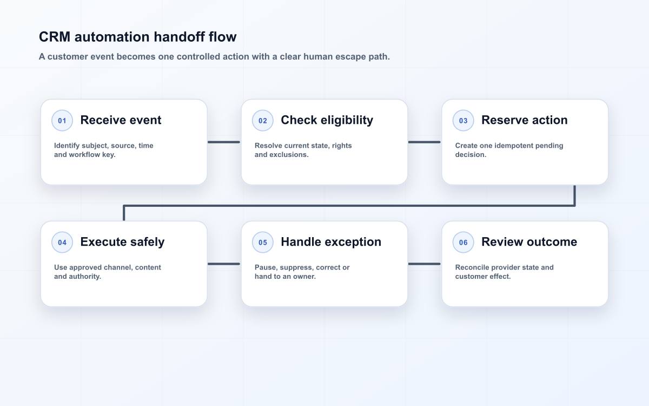Select the 02 step number circle
This screenshot has height=406, width=649.
[x=263, y=121]
